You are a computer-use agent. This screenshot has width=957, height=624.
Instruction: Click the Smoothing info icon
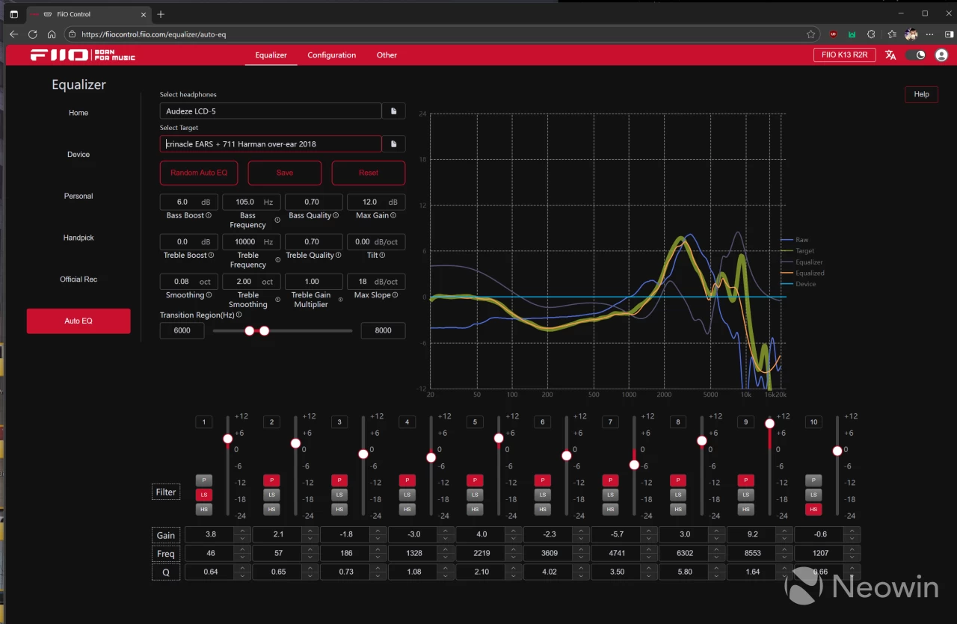(x=208, y=294)
